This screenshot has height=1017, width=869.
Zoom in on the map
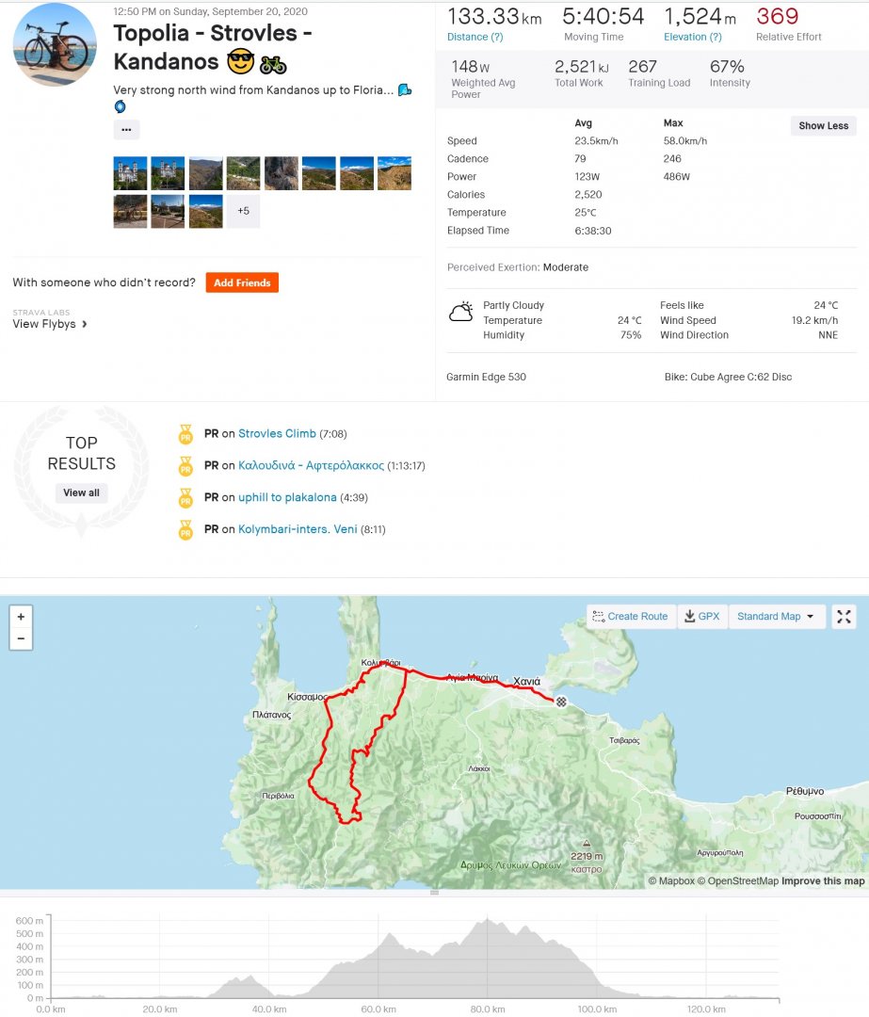(21, 617)
